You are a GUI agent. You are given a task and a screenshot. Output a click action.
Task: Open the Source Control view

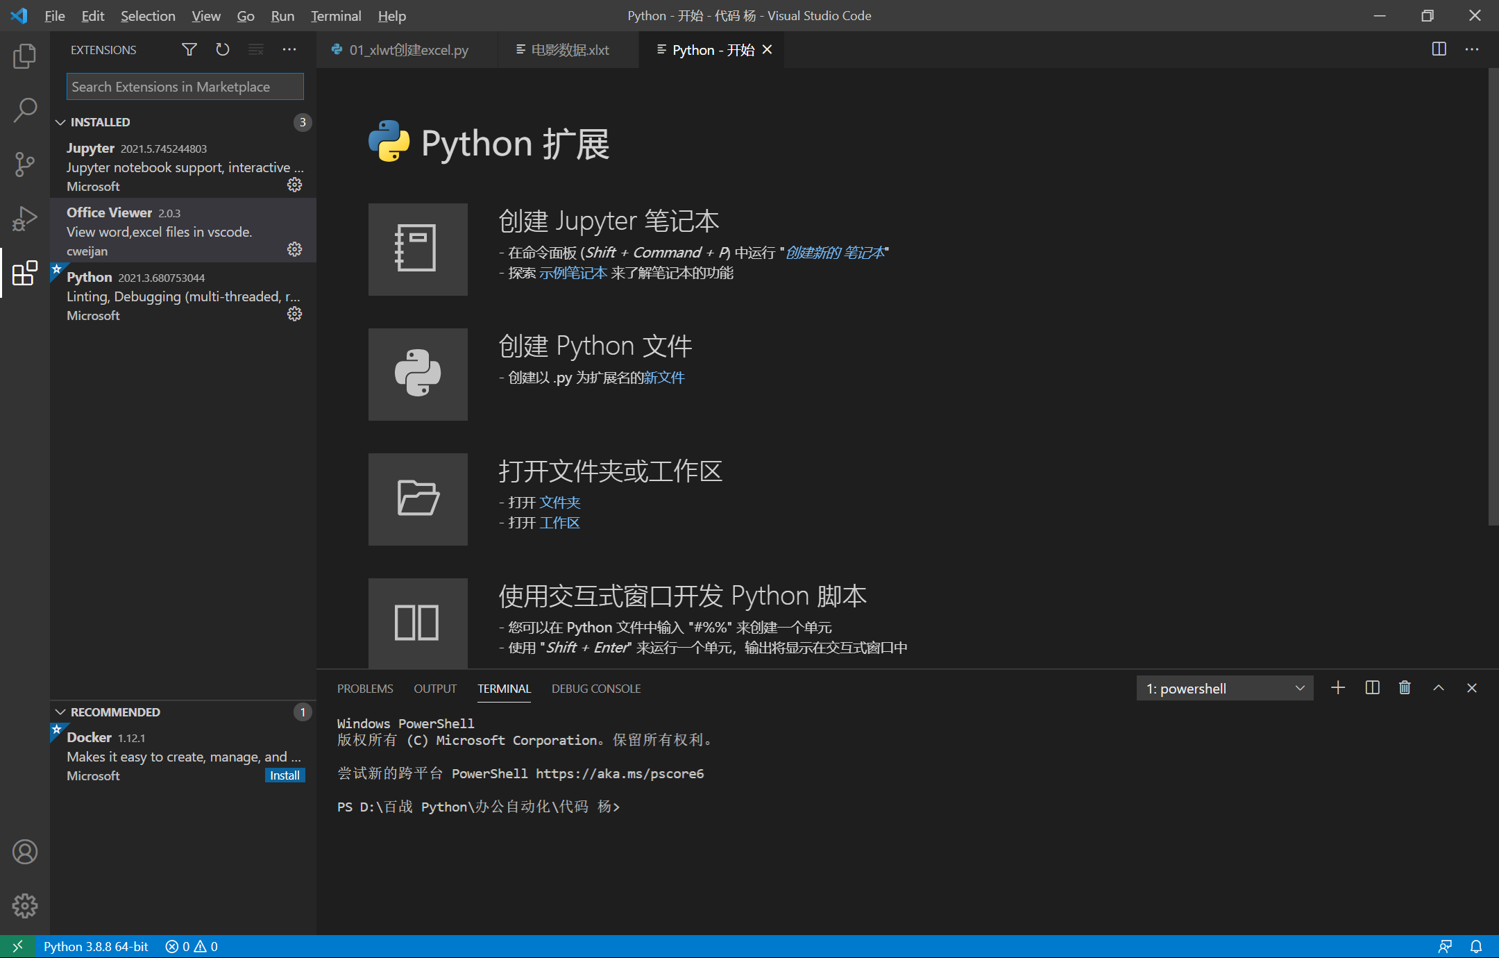click(x=25, y=165)
